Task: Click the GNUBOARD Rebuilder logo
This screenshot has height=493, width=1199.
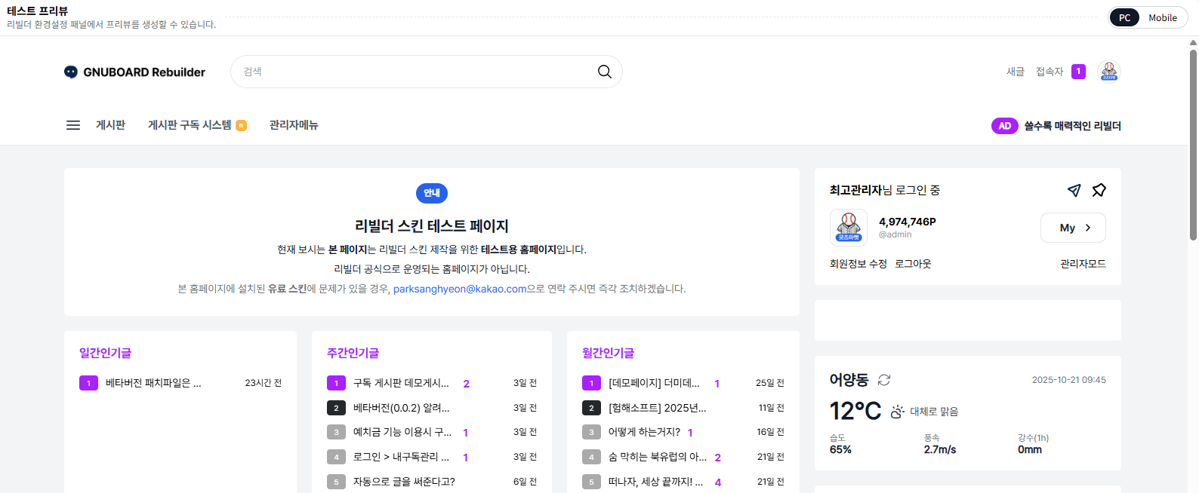Action: click(135, 72)
